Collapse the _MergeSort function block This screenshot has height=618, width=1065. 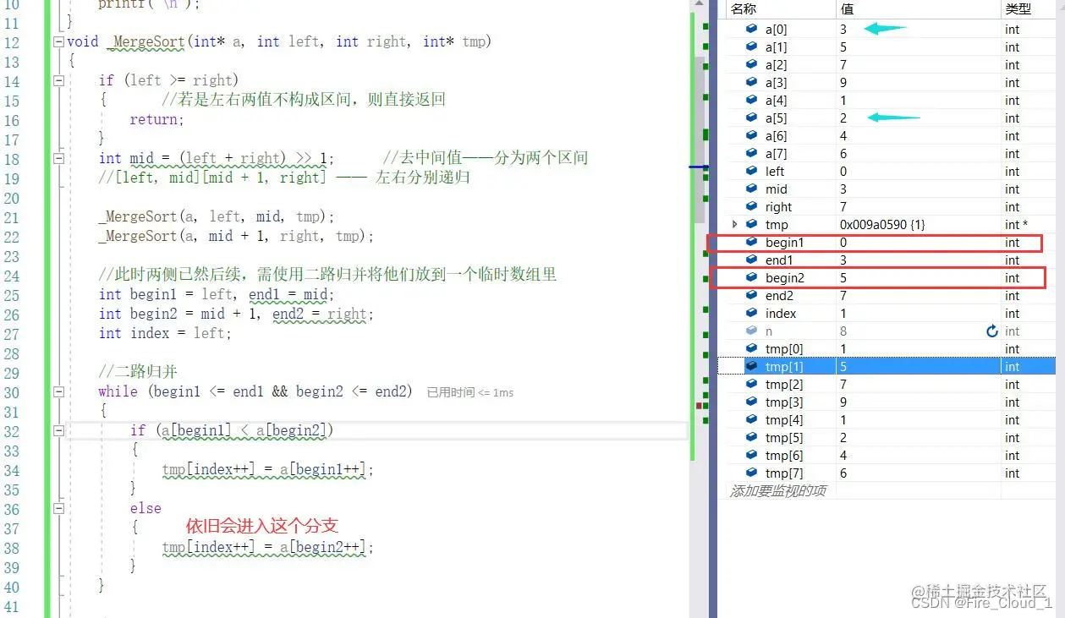point(58,41)
